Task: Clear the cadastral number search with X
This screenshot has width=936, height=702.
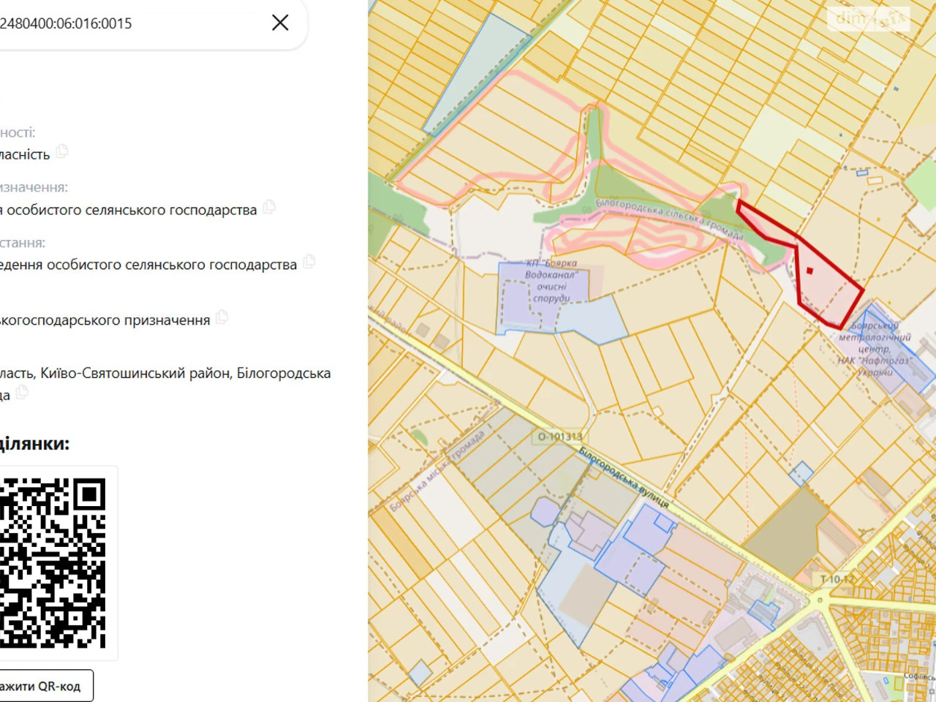Action: 280,23
